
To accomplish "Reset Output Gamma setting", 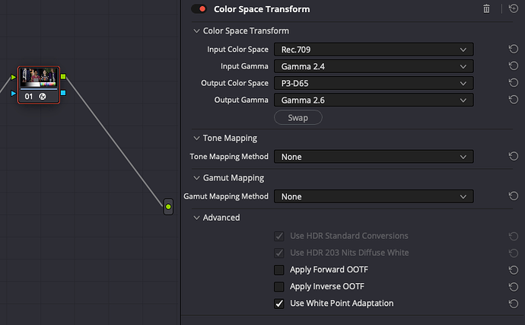I will (514, 100).
